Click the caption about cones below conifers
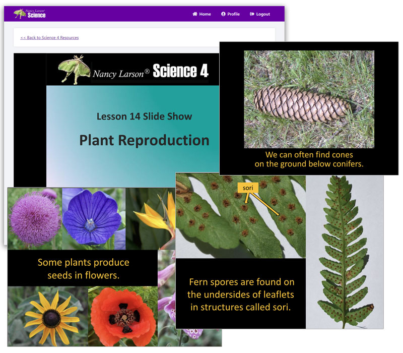Viewport: 403px width, 353px height. pos(309,159)
